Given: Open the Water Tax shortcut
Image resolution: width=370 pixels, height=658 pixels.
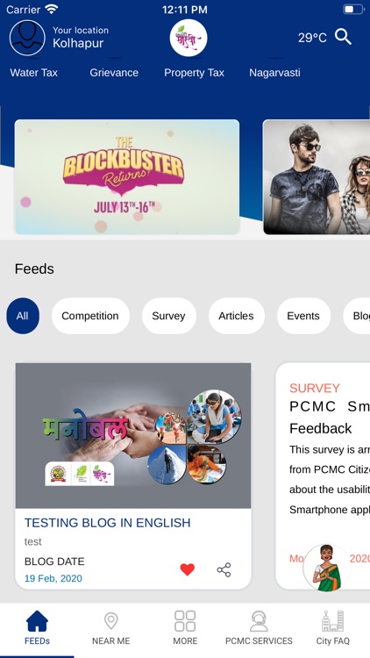Looking at the screenshot, I should coord(33,73).
